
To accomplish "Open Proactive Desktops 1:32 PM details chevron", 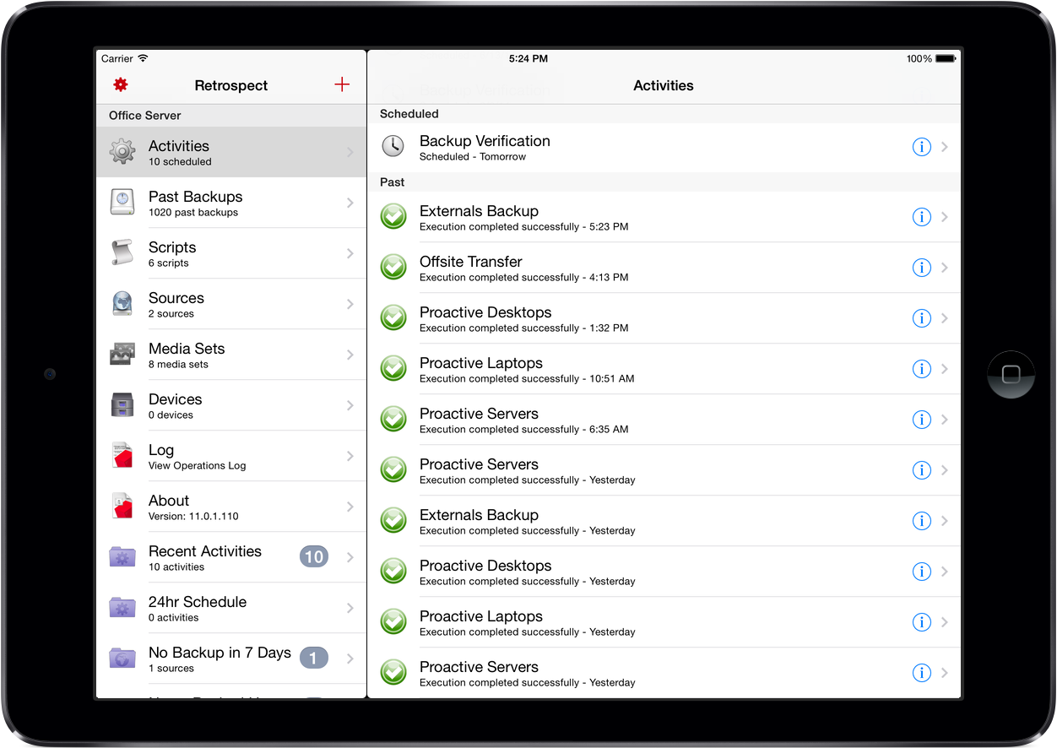I will pyautogui.click(x=945, y=318).
